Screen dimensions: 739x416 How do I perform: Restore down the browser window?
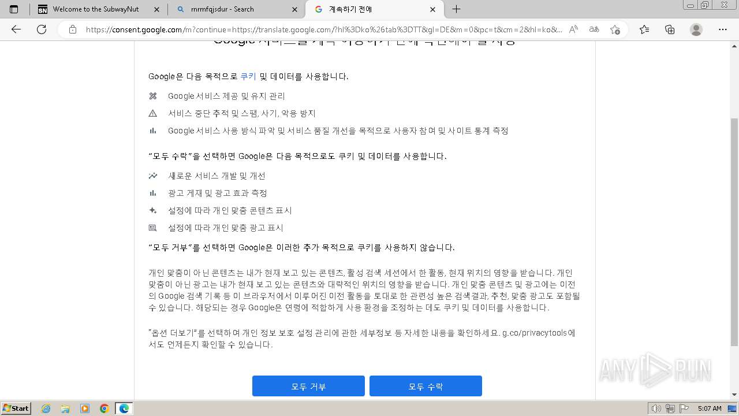705,5
